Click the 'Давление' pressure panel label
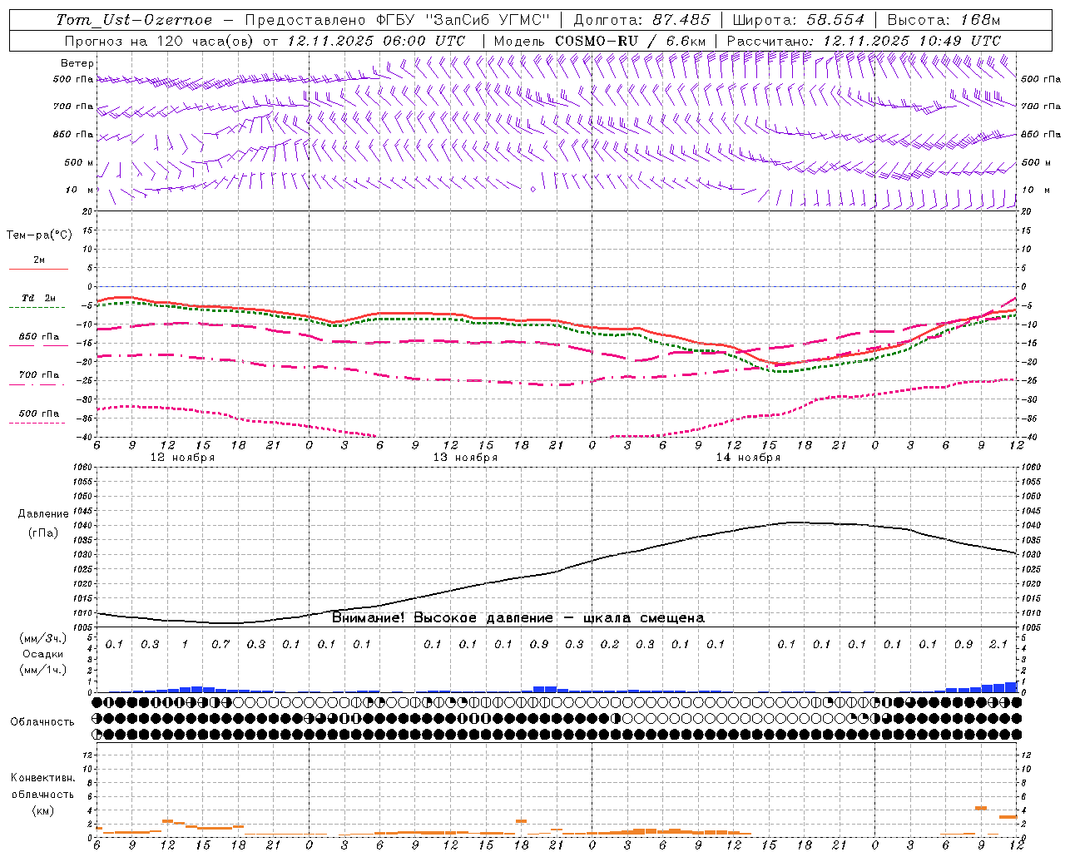Viewport: 1065px width, 852px height. [43, 514]
